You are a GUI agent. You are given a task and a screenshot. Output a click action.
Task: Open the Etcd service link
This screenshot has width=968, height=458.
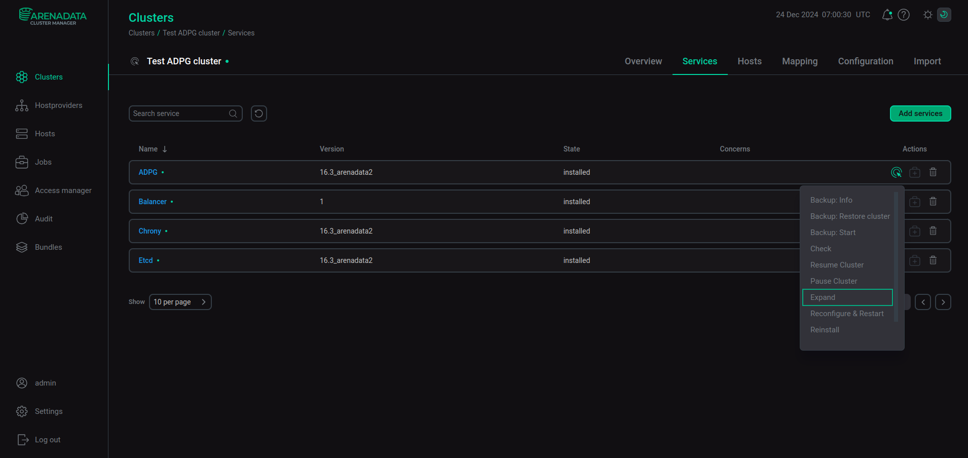click(145, 260)
